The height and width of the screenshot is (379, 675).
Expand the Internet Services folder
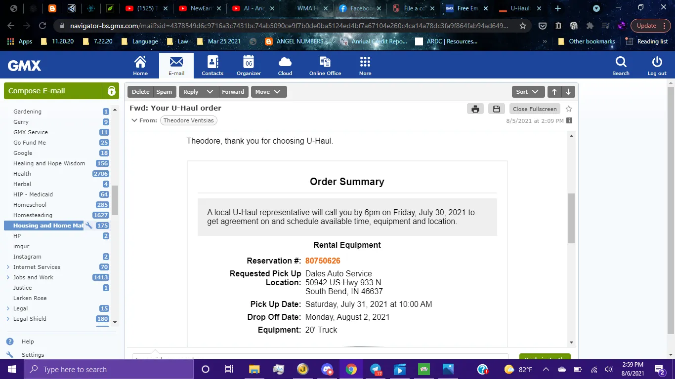tap(8, 267)
